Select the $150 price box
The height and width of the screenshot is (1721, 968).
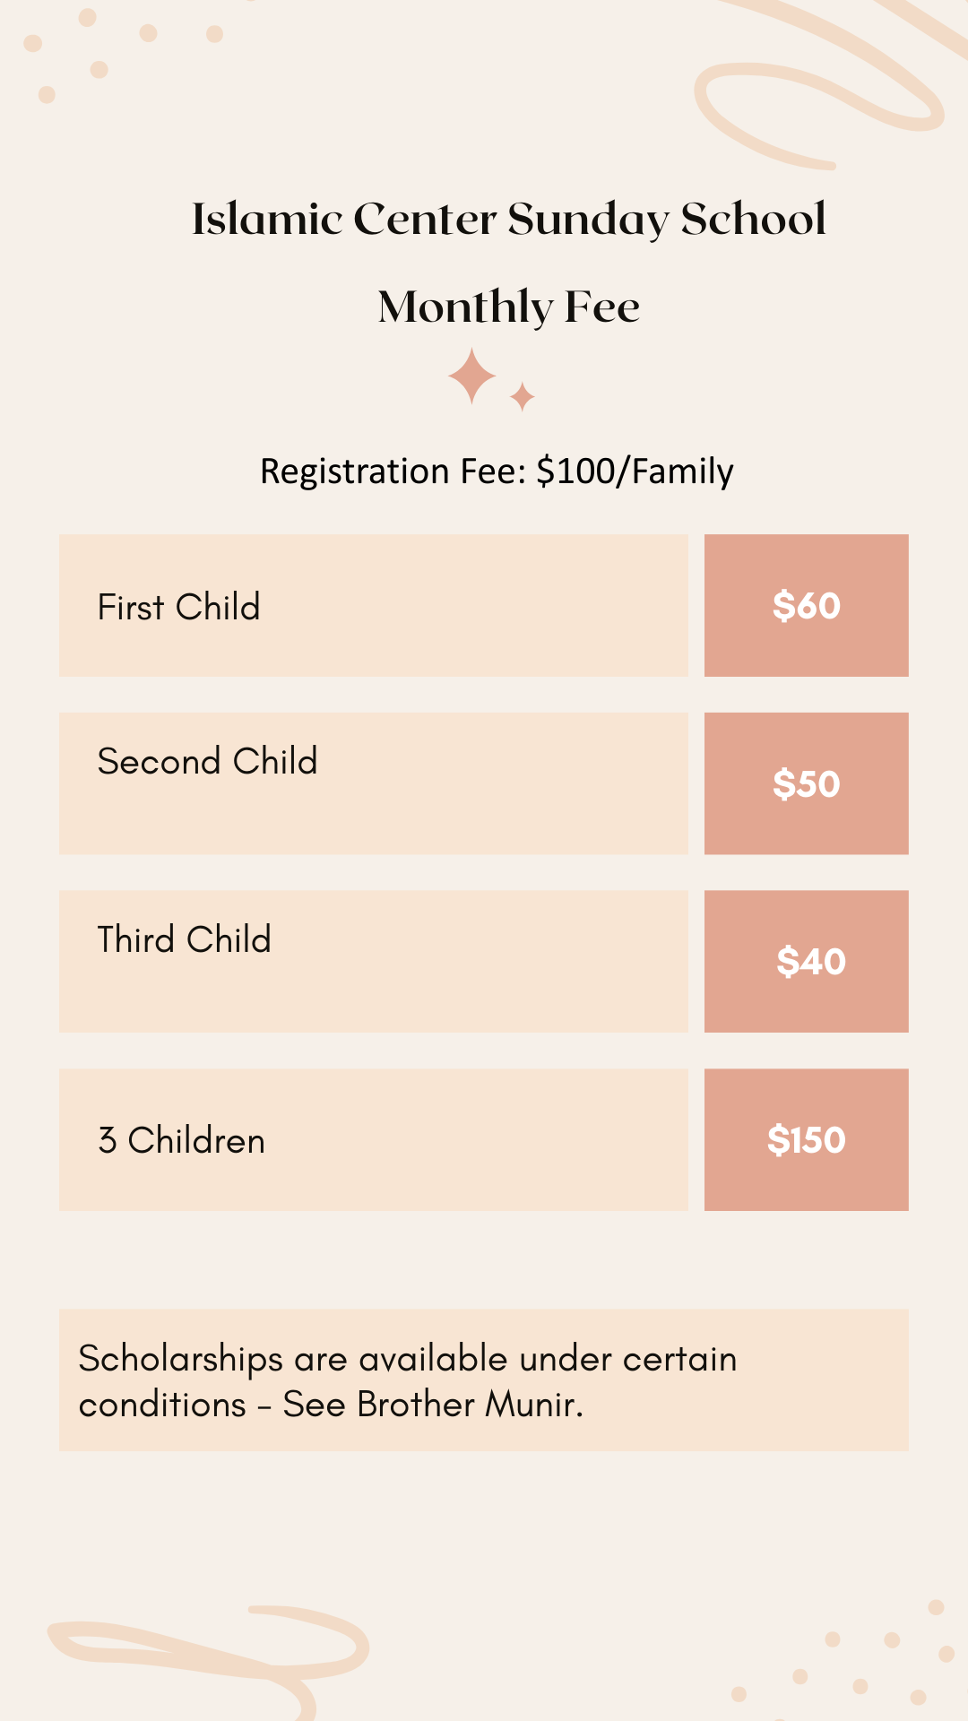click(x=806, y=1139)
